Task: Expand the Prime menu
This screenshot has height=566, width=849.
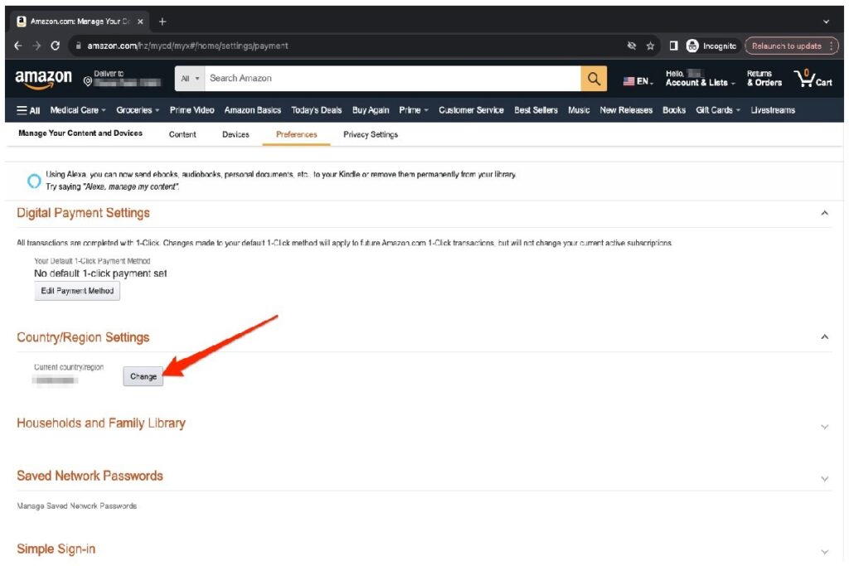Action: (x=413, y=110)
